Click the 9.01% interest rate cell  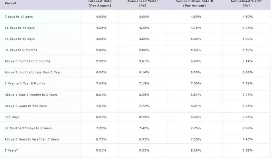[101, 150]
